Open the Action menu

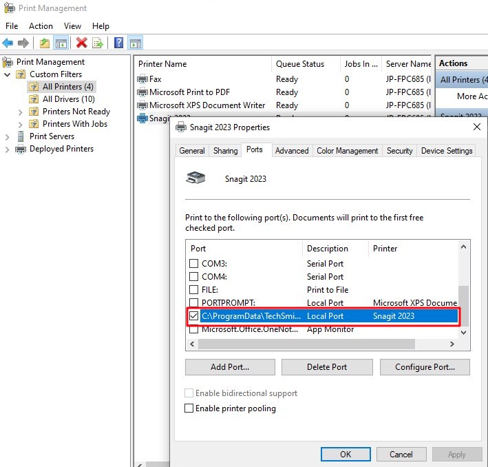[x=41, y=26]
